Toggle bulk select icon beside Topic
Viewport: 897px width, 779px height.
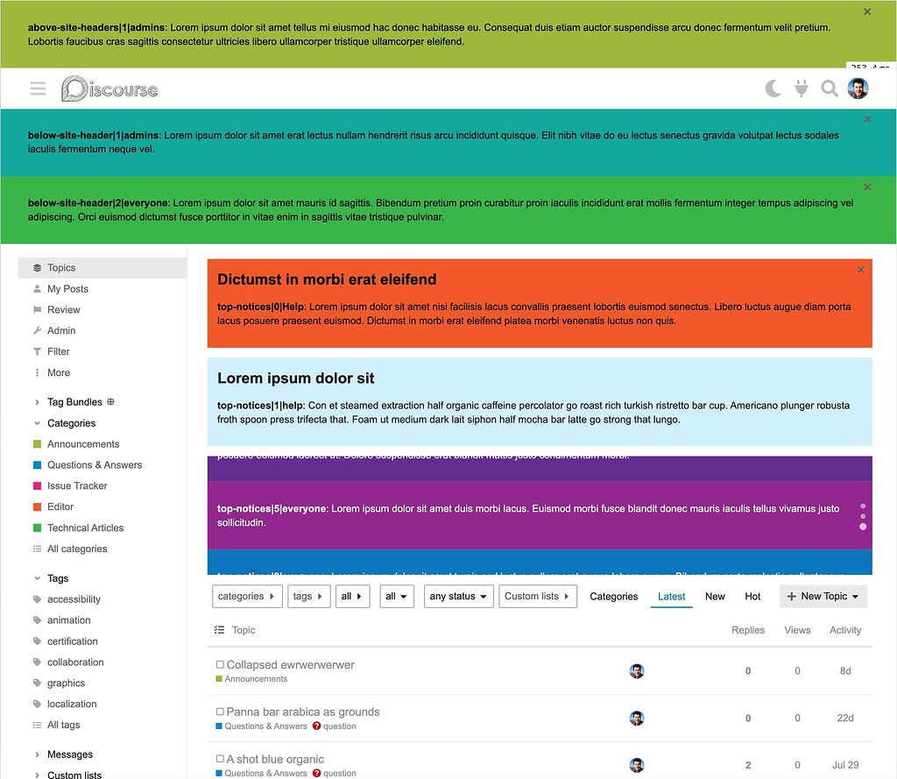(219, 630)
